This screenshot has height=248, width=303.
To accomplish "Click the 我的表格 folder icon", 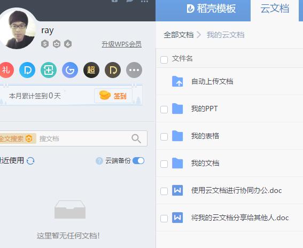I will pyautogui.click(x=177, y=136).
